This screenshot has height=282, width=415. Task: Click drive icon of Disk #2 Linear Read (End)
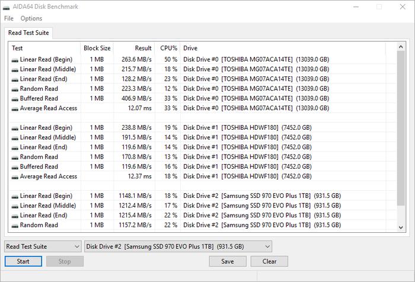(x=15, y=216)
